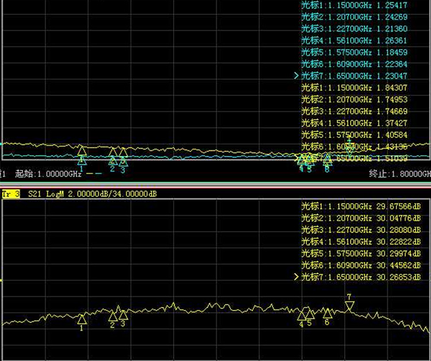Select 光标1 29.67566dB readout in lower panel
The width and height of the screenshot is (431, 361).
(365, 206)
